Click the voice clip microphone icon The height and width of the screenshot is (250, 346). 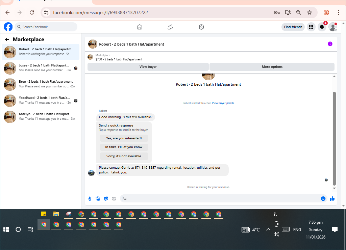(x=90, y=199)
